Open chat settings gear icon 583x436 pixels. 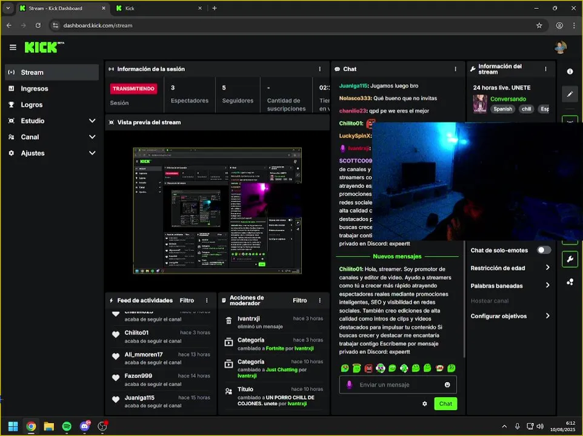coord(425,404)
